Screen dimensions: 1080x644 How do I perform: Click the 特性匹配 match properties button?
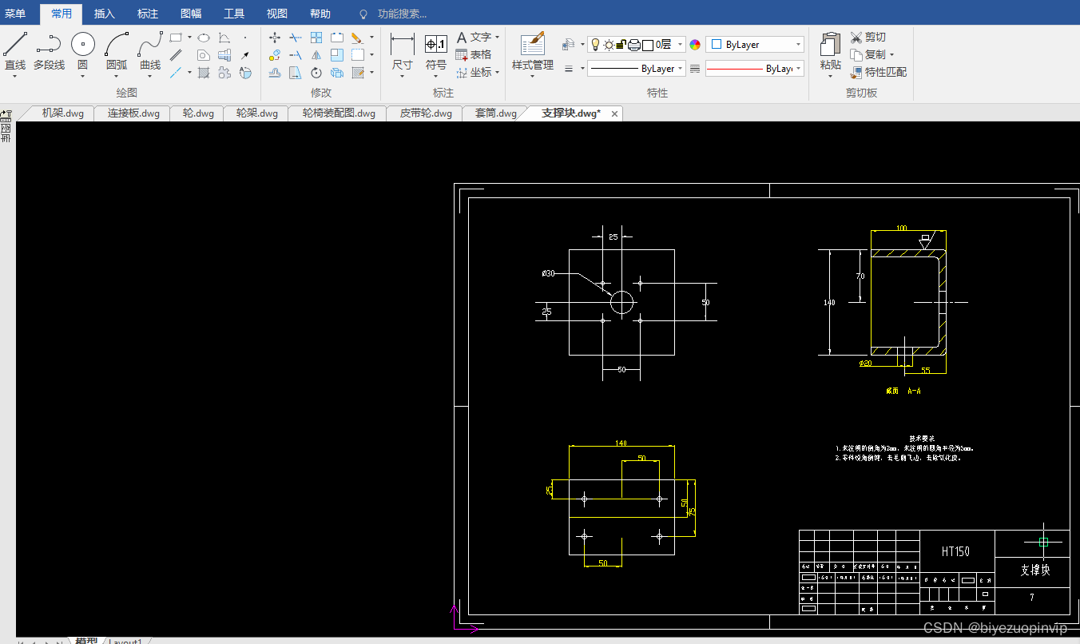point(879,72)
